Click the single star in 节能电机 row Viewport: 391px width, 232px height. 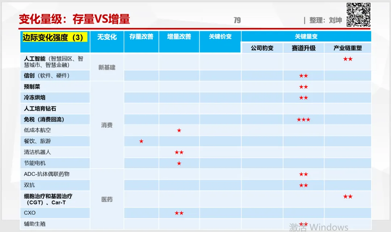(x=179, y=164)
